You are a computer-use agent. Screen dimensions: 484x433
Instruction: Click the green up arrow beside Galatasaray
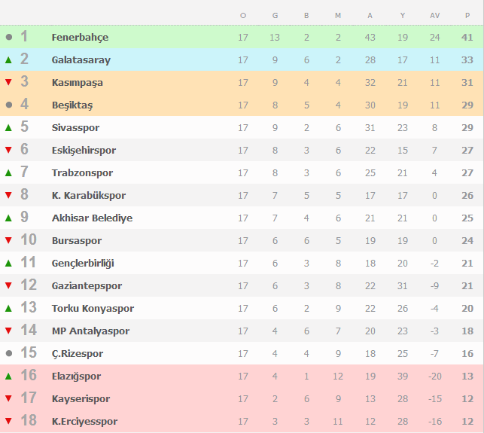8,60
